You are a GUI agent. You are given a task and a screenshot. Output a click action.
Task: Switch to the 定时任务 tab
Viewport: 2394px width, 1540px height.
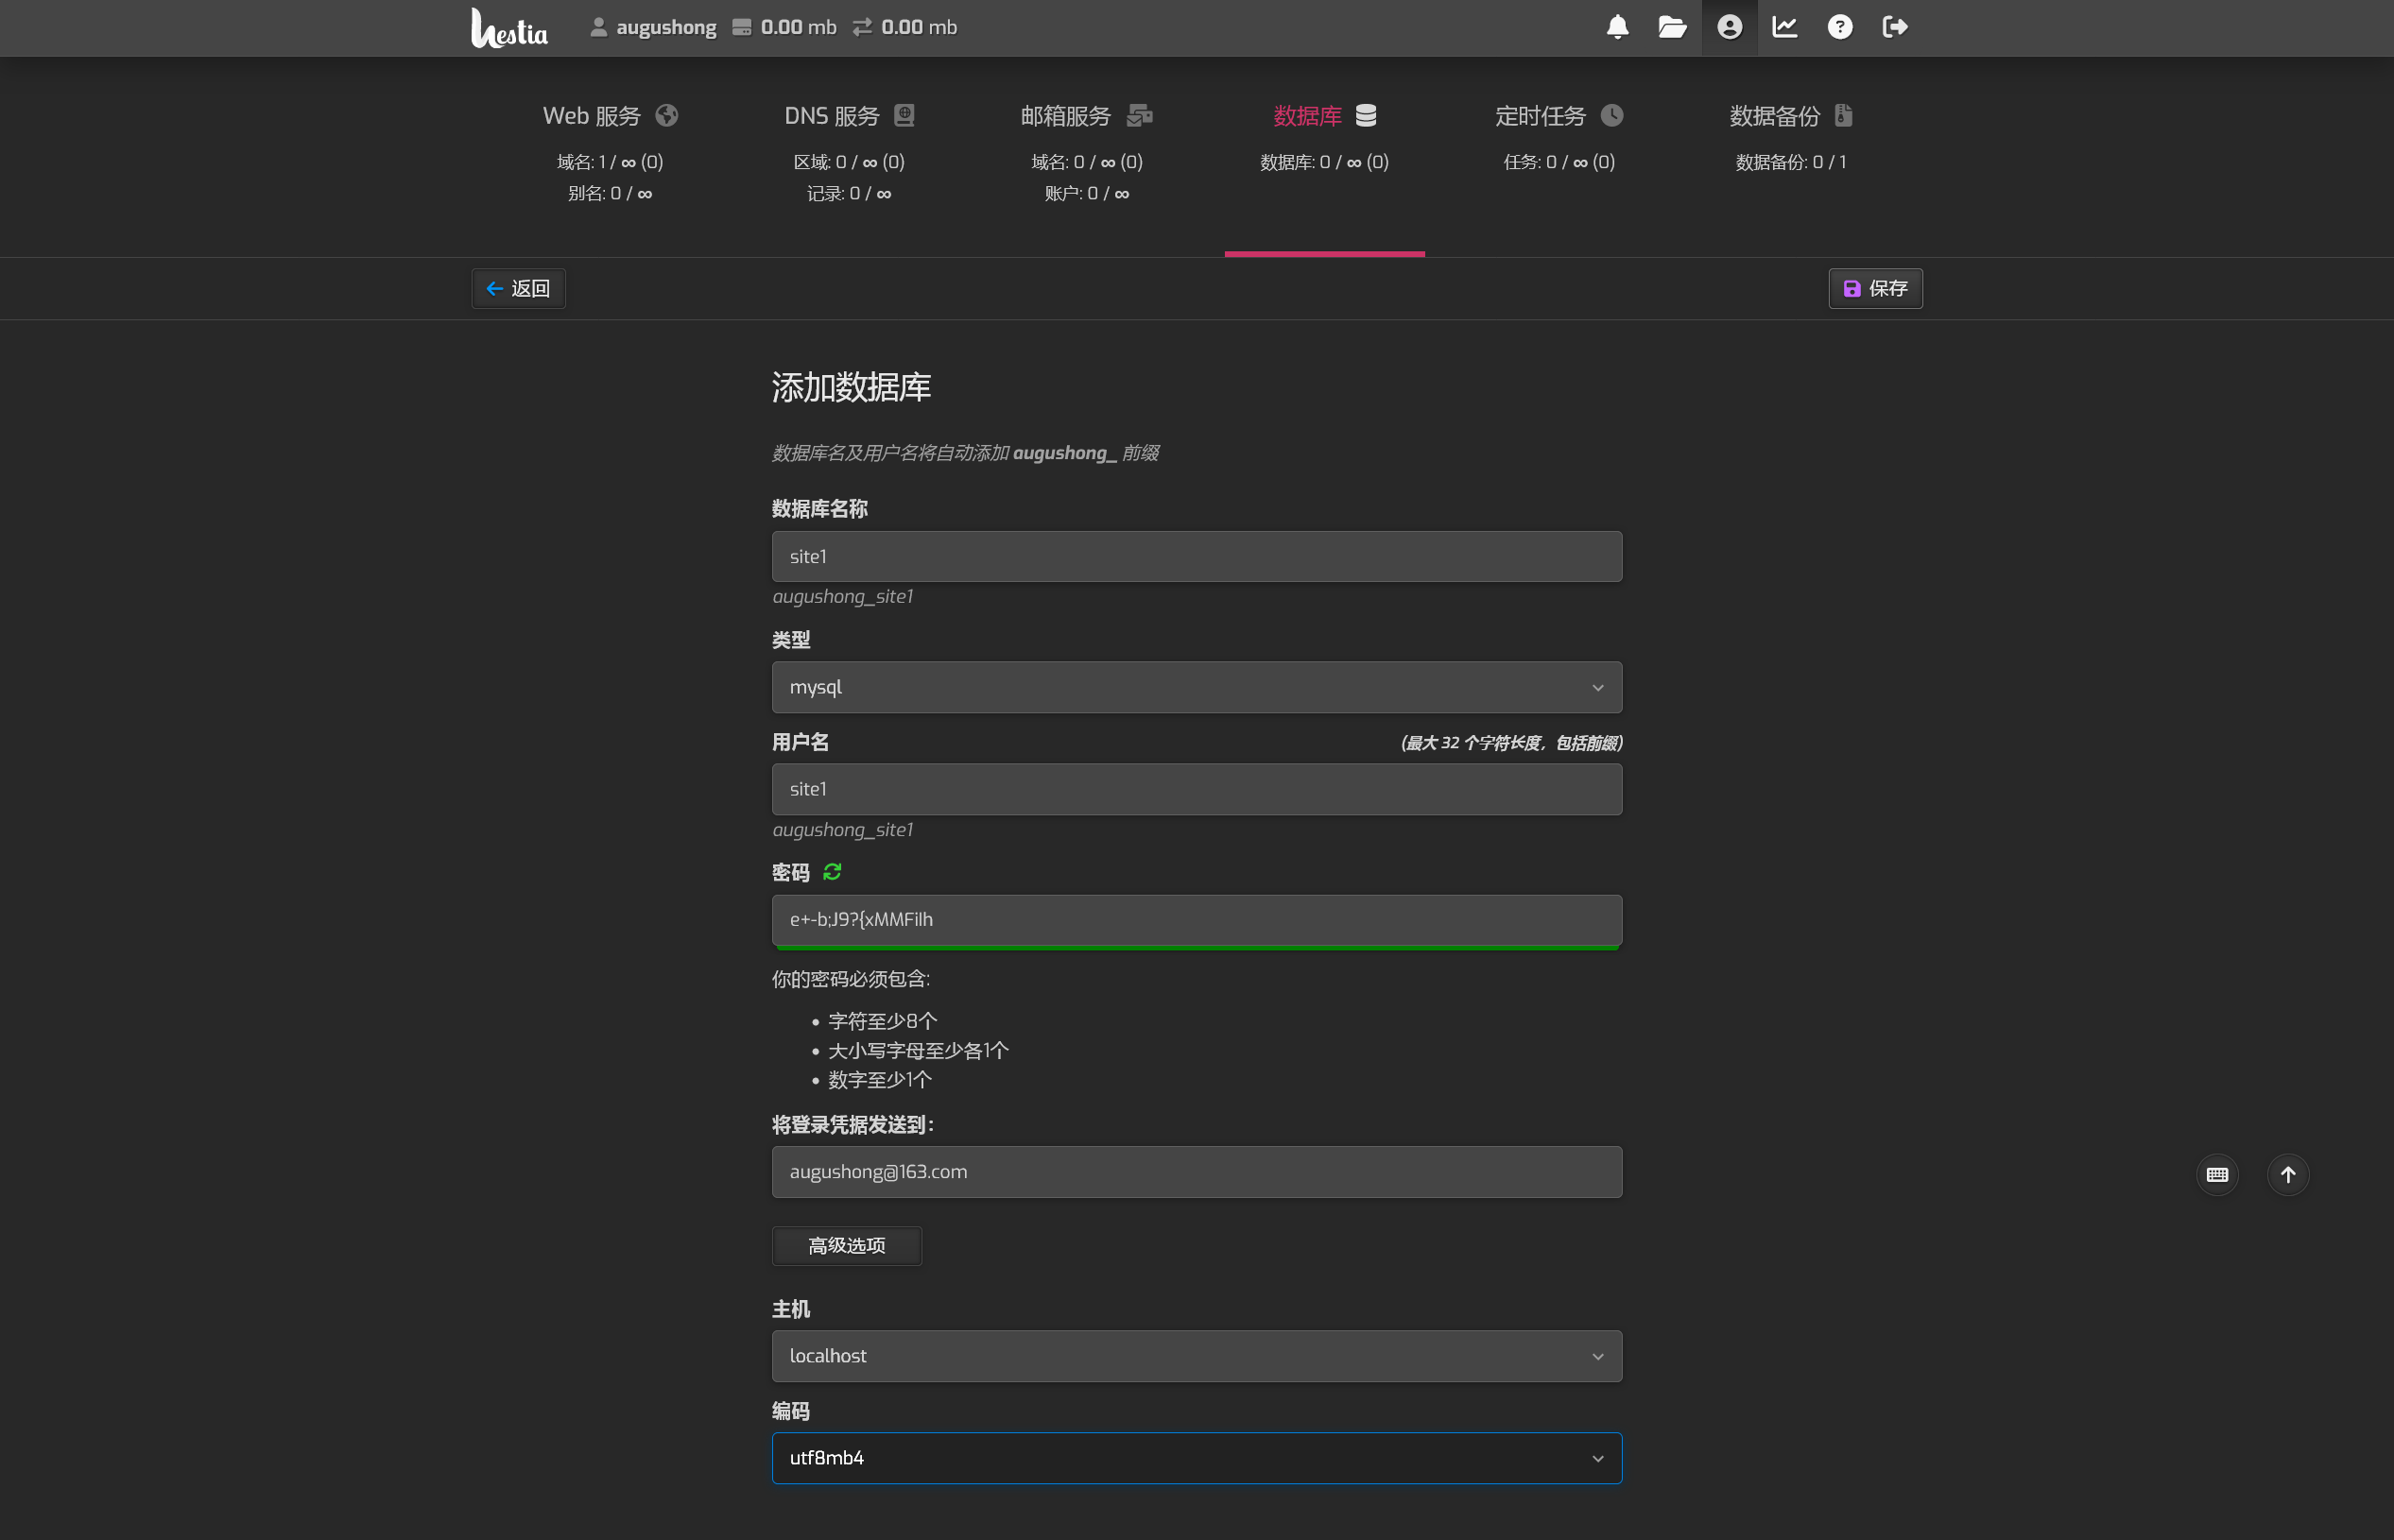click(x=1558, y=116)
